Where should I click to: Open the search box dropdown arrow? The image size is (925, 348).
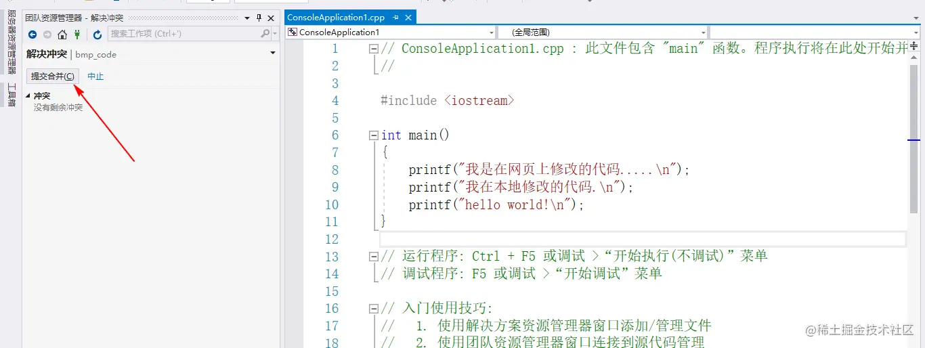click(x=274, y=33)
